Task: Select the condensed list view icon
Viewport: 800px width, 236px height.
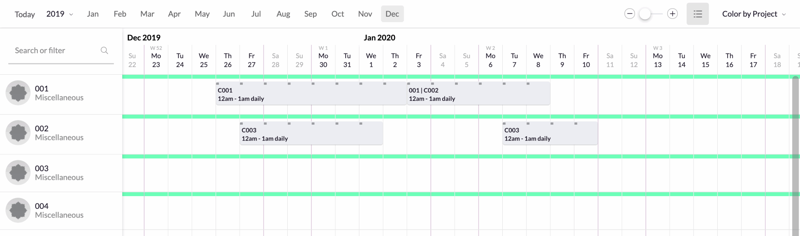Action: 698,14
